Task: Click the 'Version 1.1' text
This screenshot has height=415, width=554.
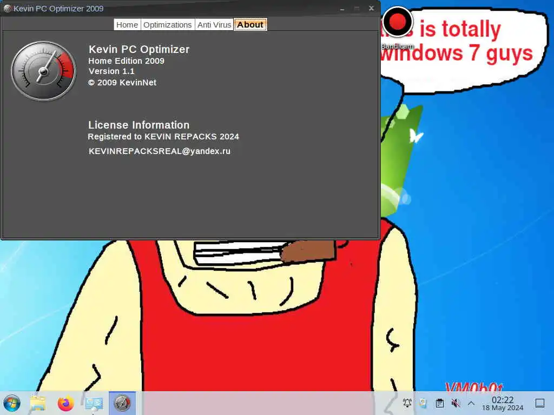Action: (111, 71)
